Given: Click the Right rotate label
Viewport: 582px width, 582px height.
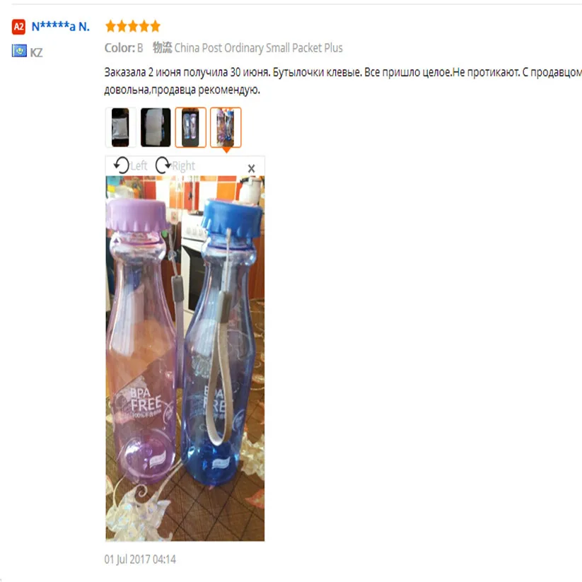Looking at the screenshot, I should coord(183,165).
